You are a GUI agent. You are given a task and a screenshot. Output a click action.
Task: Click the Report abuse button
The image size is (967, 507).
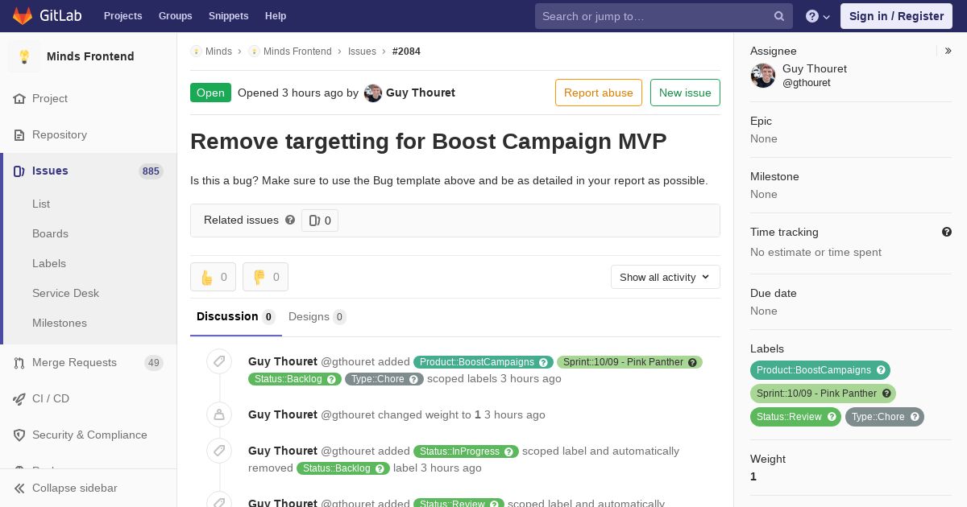599,93
